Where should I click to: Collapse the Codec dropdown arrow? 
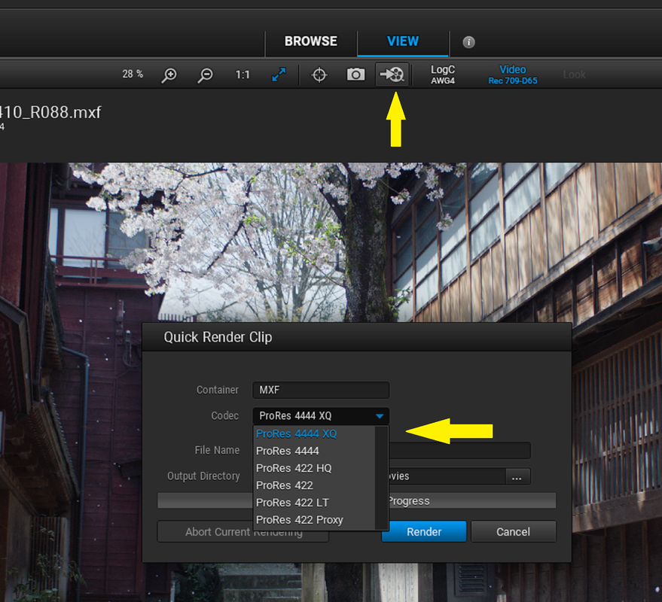[380, 416]
